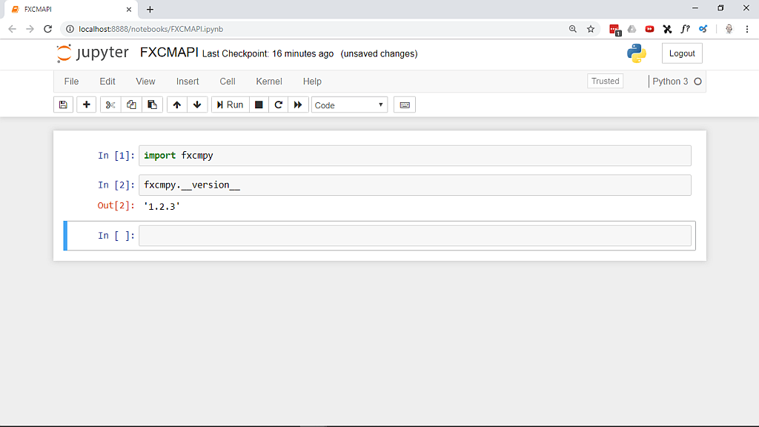Click the browser back arrow
Screen dimensions: 759x427
click(x=12, y=29)
